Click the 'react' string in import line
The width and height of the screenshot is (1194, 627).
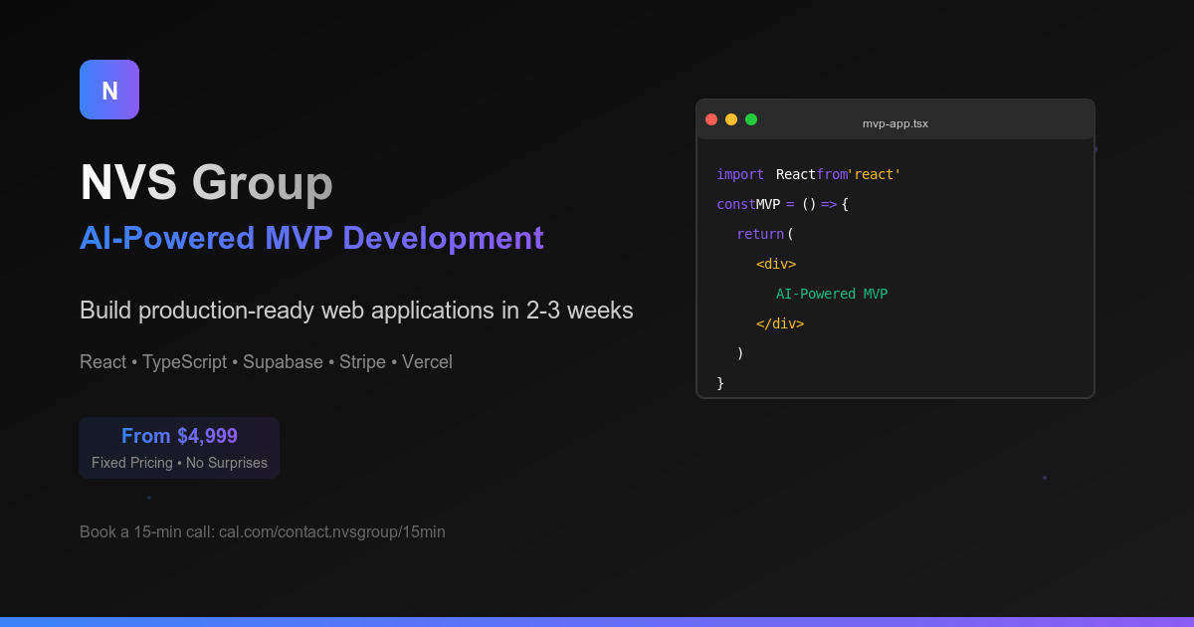tap(875, 174)
